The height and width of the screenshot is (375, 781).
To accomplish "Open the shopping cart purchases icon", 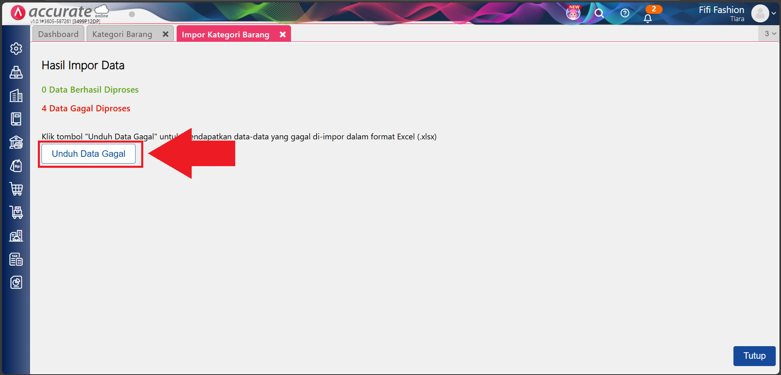I will (x=16, y=189).
